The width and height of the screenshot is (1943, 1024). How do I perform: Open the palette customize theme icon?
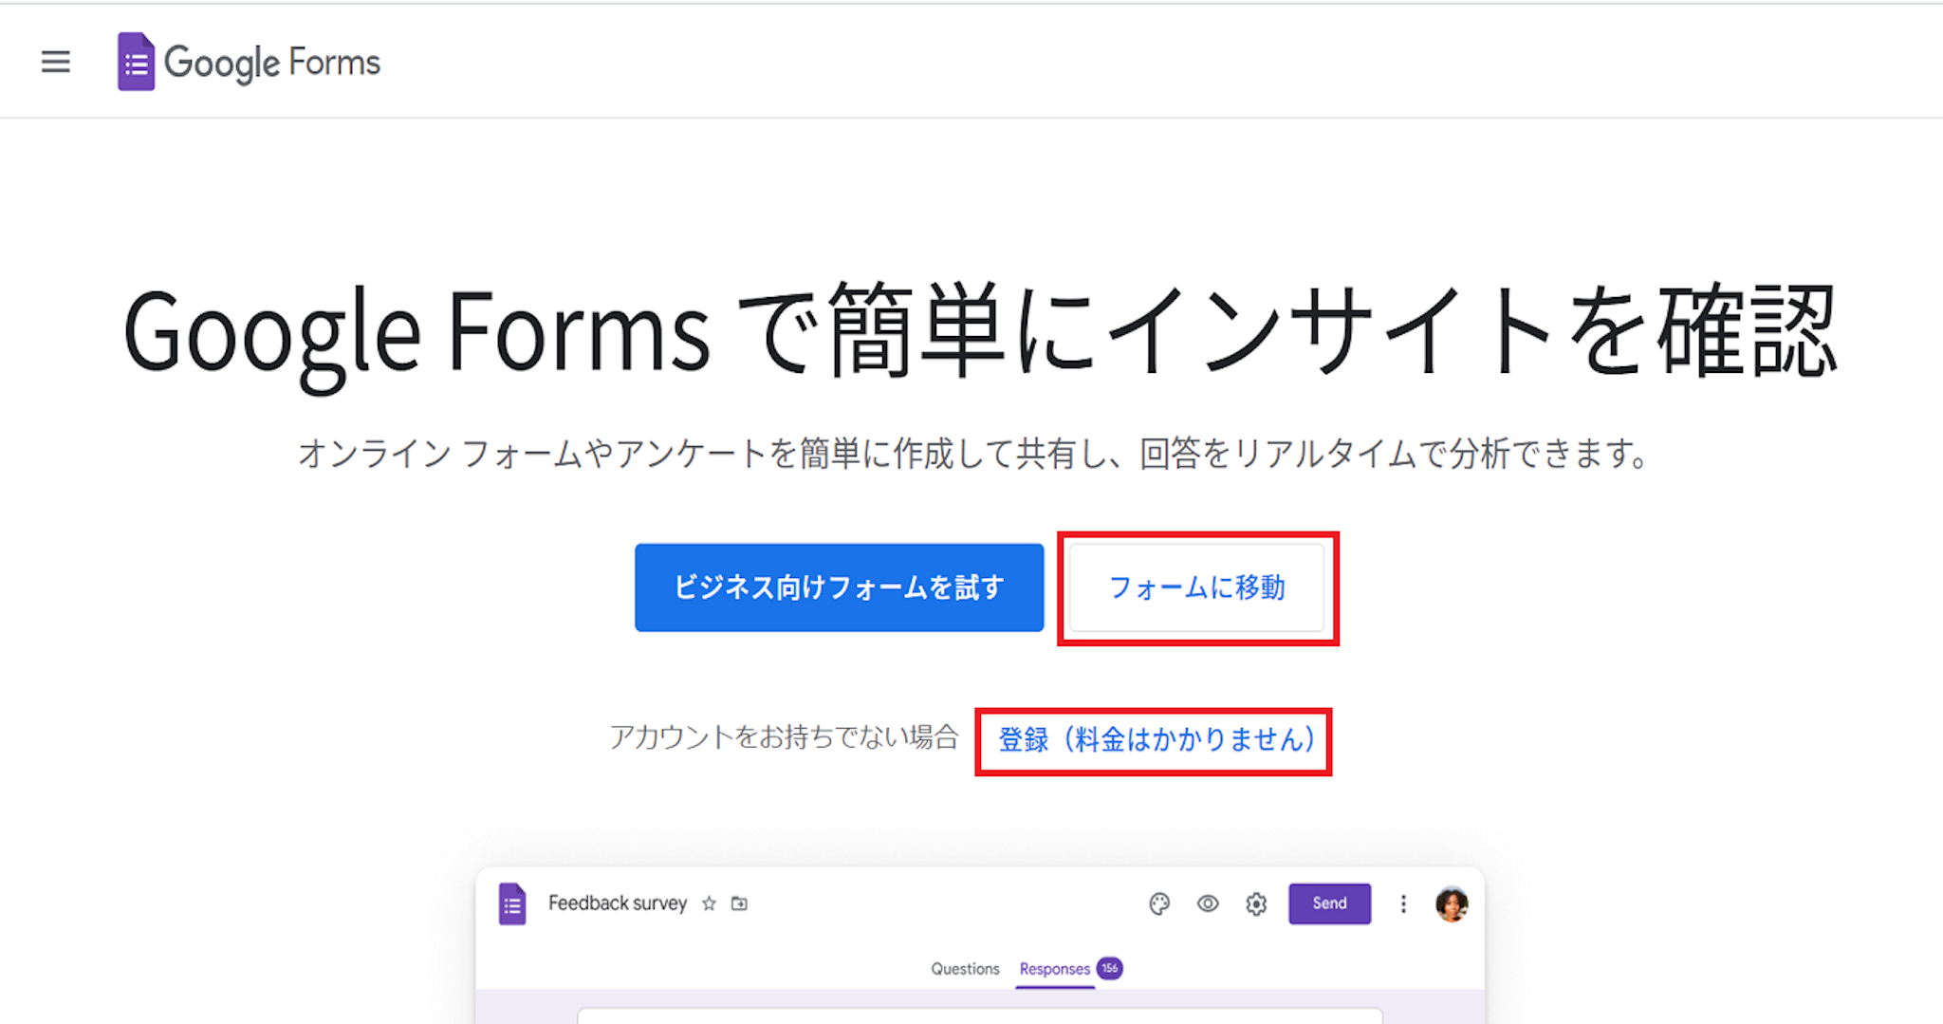coord(1159,903)
